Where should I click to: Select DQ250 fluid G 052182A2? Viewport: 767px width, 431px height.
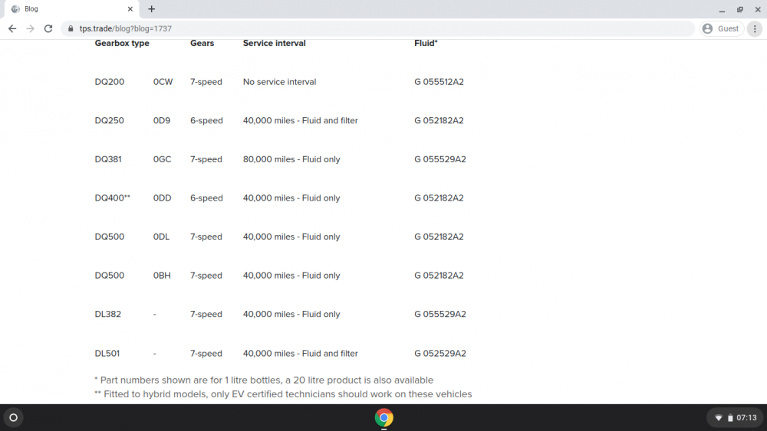439,120
